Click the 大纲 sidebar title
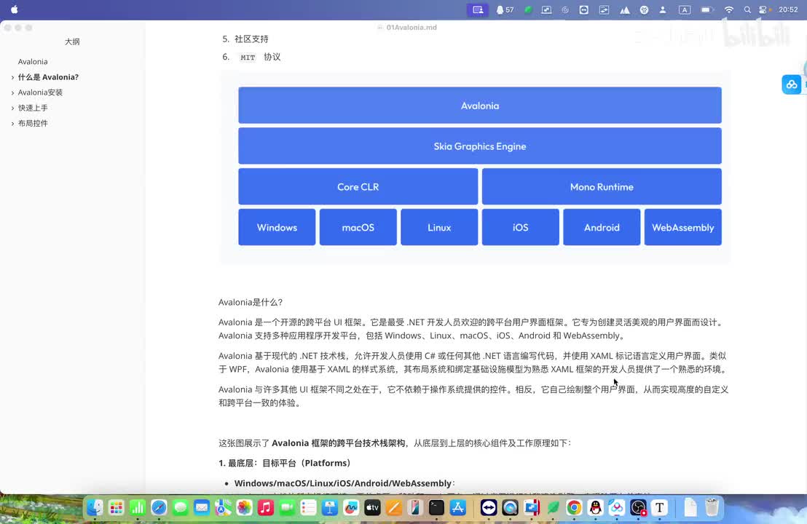Image resolution: width=807 pixels, height=524 pixels. 72,41
